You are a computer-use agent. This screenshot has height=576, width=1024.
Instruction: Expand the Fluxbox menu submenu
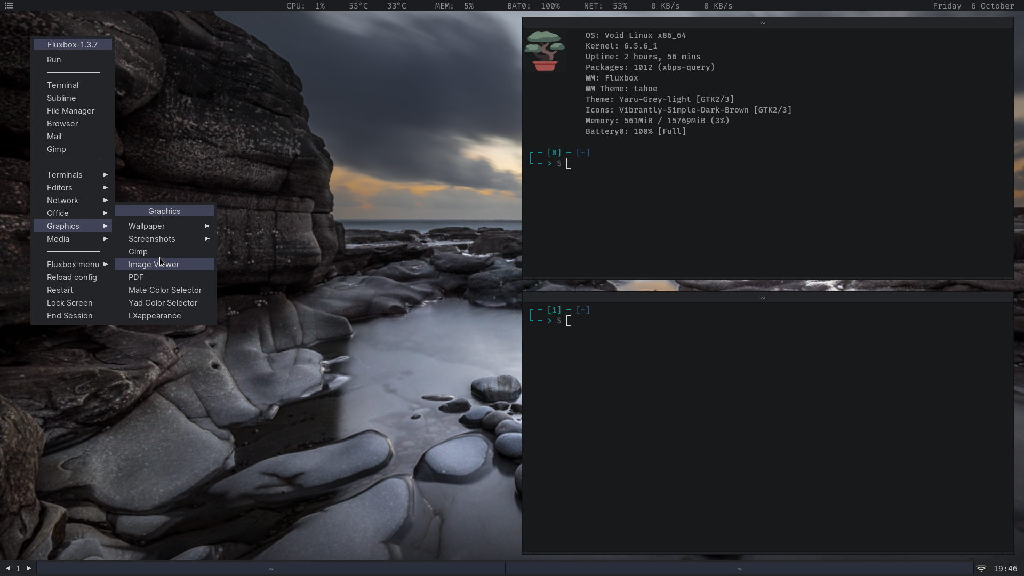[73, 265]
